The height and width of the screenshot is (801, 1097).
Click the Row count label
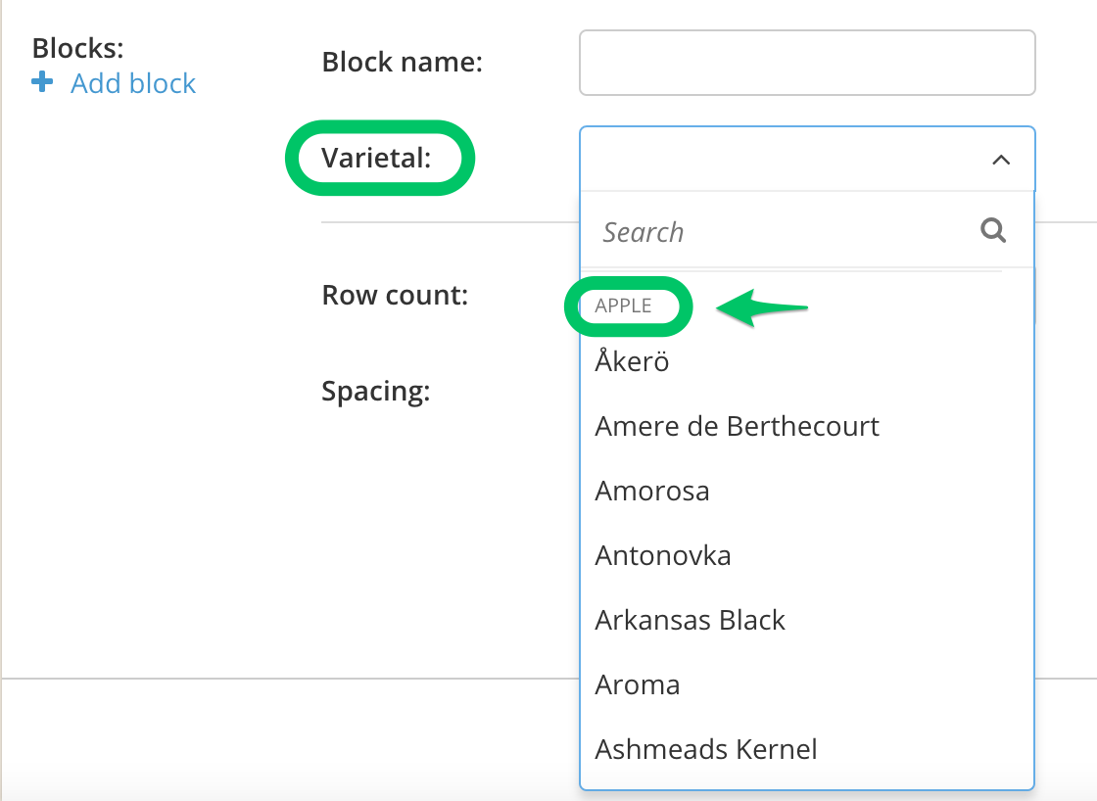[395, 295]
